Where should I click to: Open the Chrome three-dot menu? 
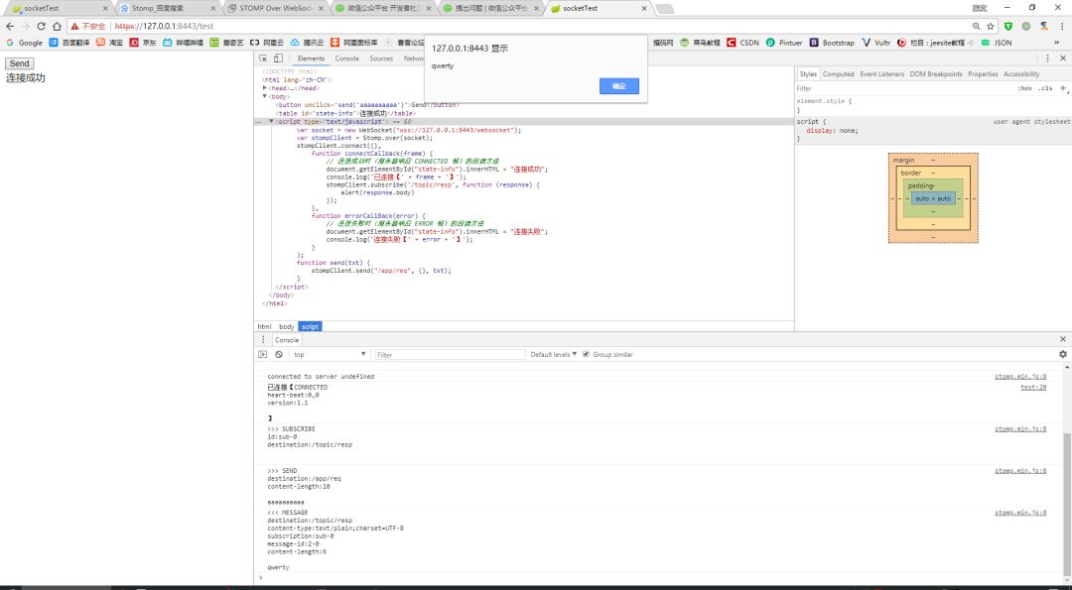1062,26
